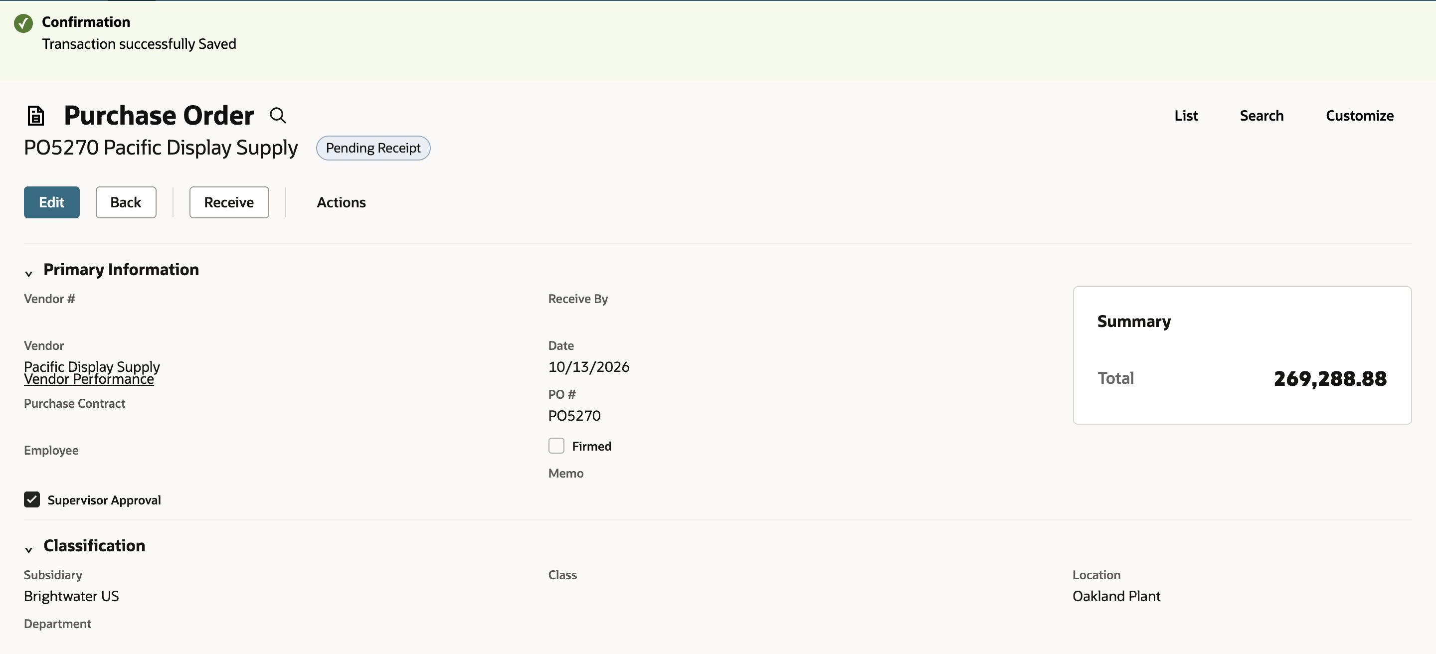The height and width of the screenshot is (654, 1436).
Task: Click the Edit button
Action: click(x=52, y=202)
